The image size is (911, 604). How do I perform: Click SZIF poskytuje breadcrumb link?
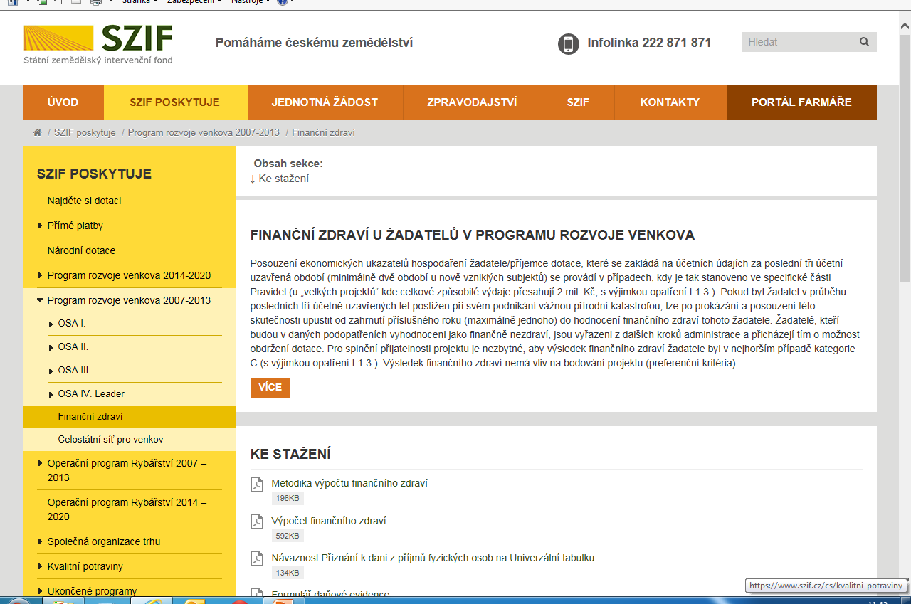[x=85, y=133]
